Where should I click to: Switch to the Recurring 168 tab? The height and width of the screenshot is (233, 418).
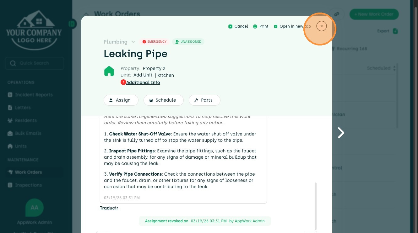pos(351,49)
